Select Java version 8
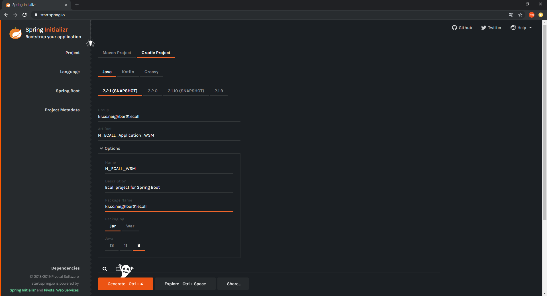 click(x=139, y=245)
